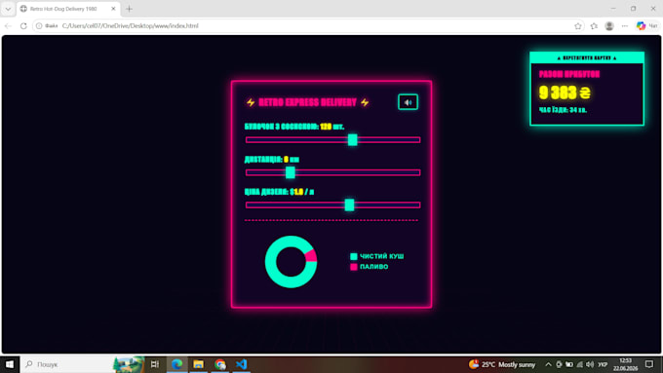Click the ЧИСТИЙ КУШ legend swatch
This screenshot has height=373, width=663.
(x=354, y=256)
